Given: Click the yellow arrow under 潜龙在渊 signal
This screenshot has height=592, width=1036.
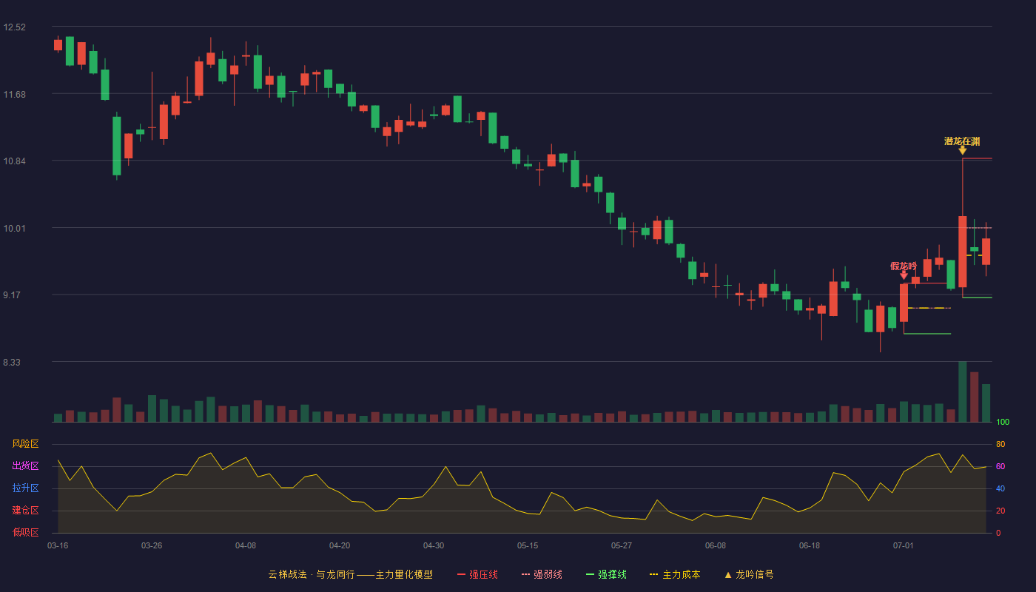Looking at the screenshot, I should (962, 150).
